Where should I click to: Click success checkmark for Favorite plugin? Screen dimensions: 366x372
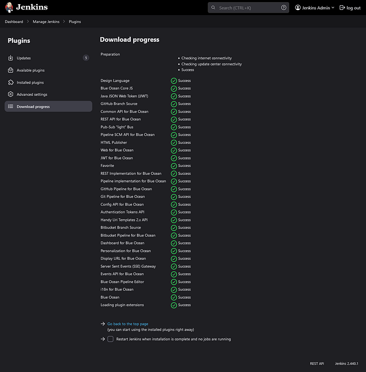tap(174, 166)
